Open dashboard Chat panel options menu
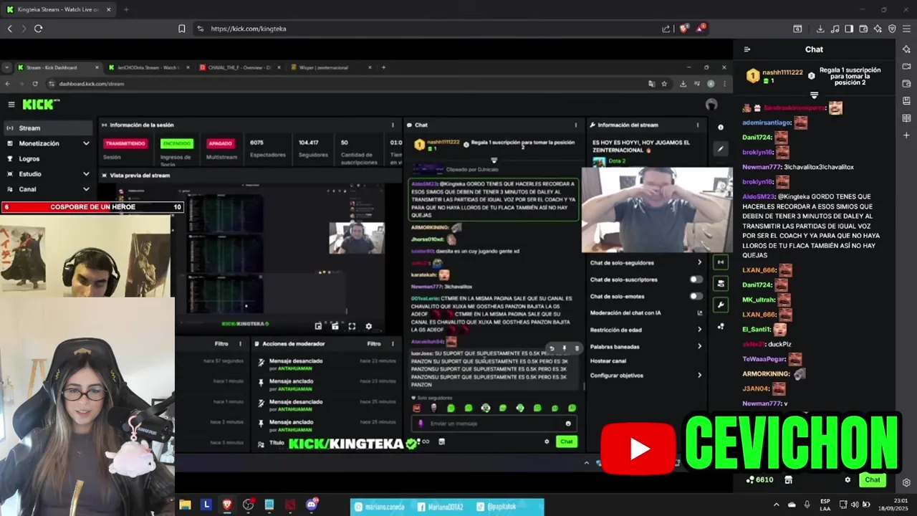The image size is (917, 516). pyautogui.click(x=576, y=125)
